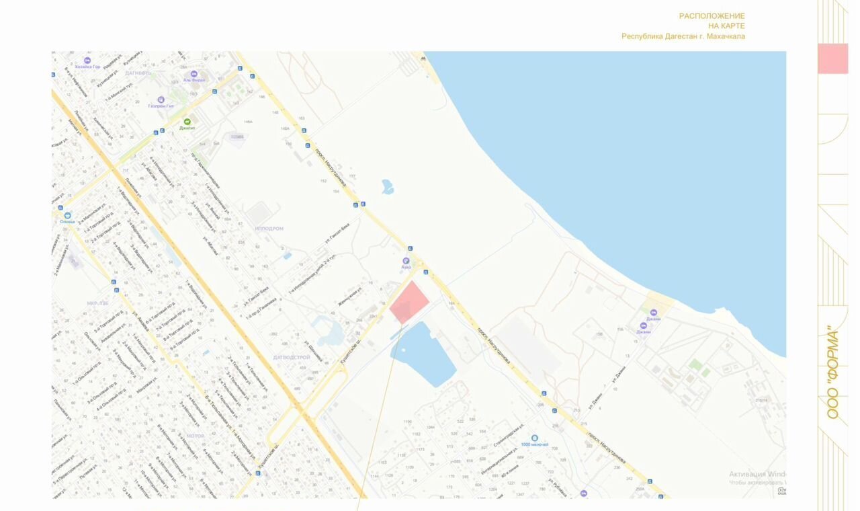The image size is (860, 511).
Task: Select house number 163 near the avenue
Action: [x=301, y=118]
